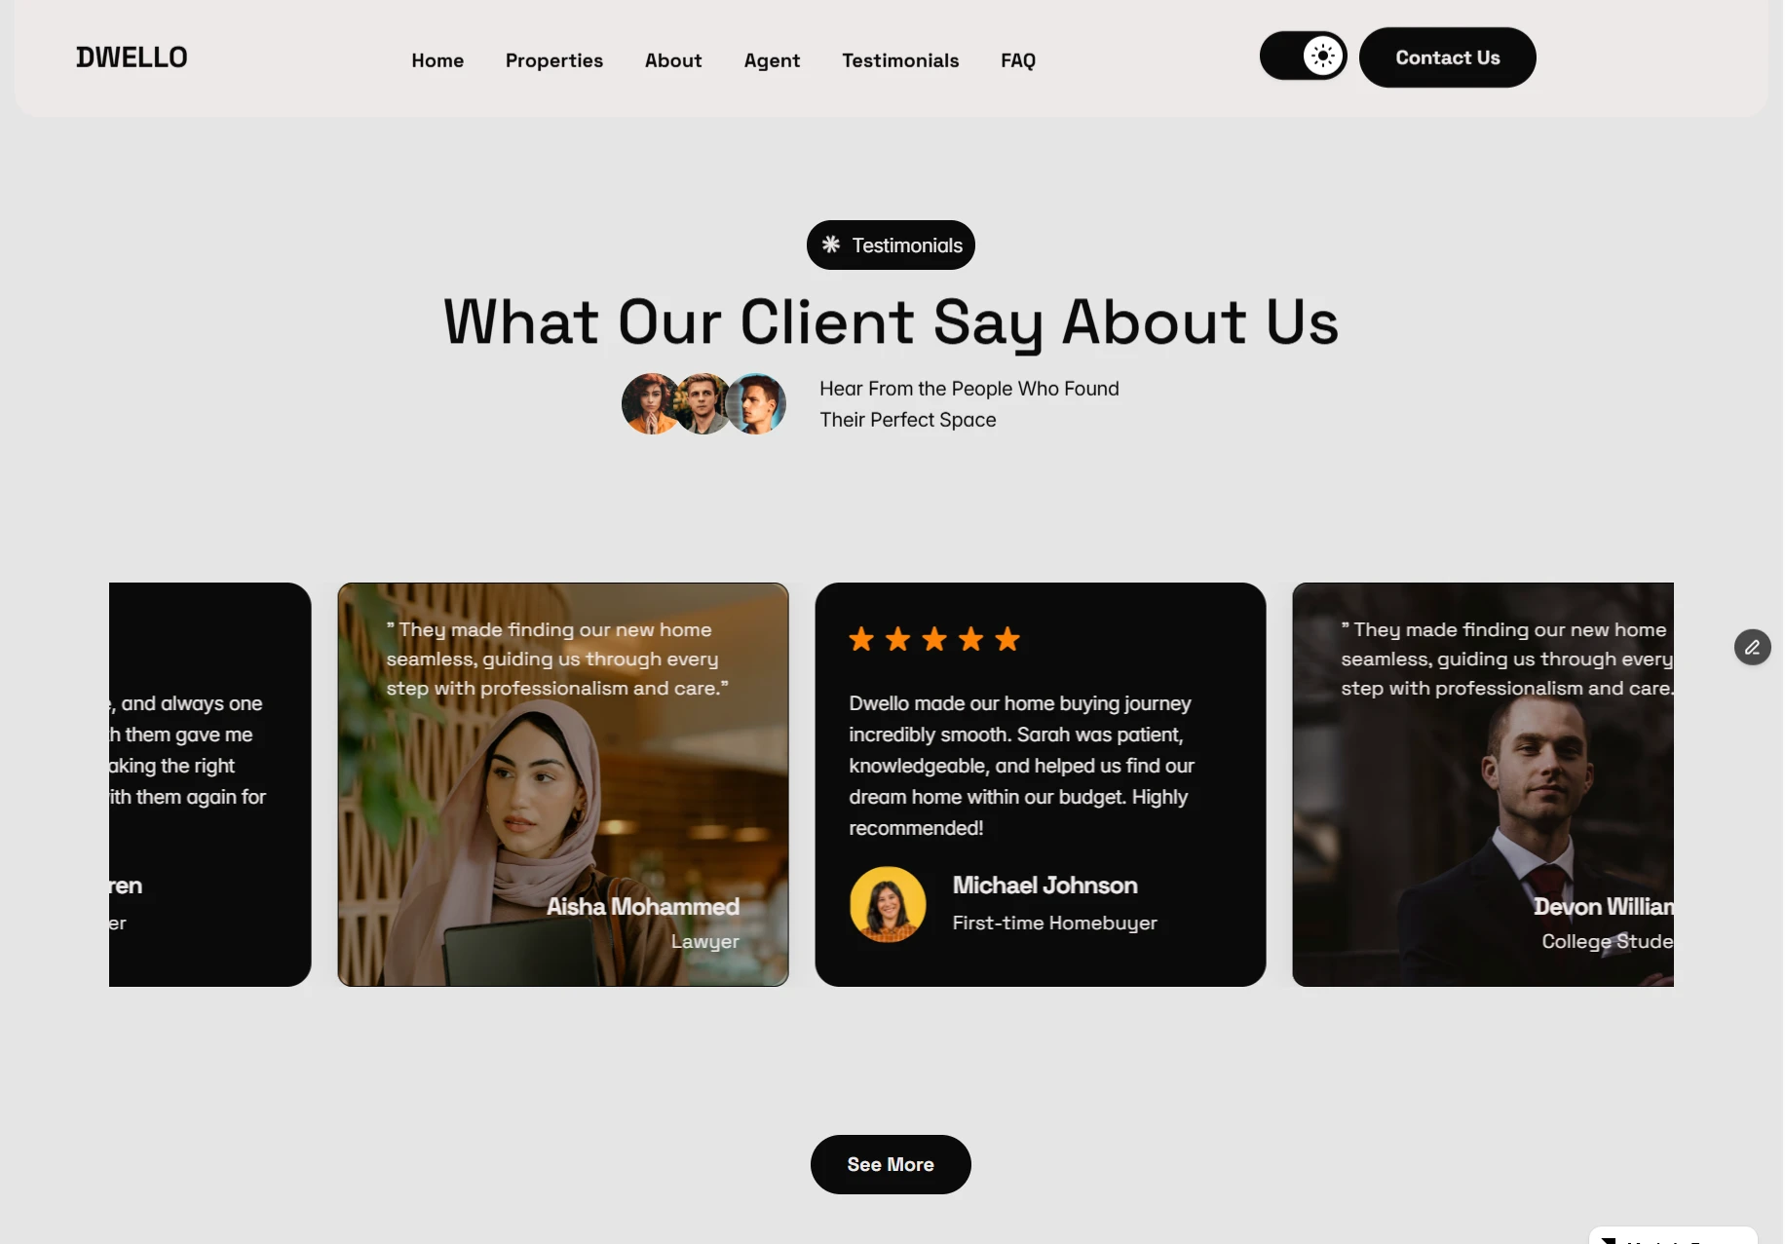Click the first client avatar with orange top

click(651, 403)
